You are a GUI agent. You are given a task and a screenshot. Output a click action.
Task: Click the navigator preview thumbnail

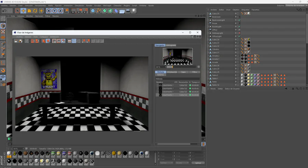(178, 56)
